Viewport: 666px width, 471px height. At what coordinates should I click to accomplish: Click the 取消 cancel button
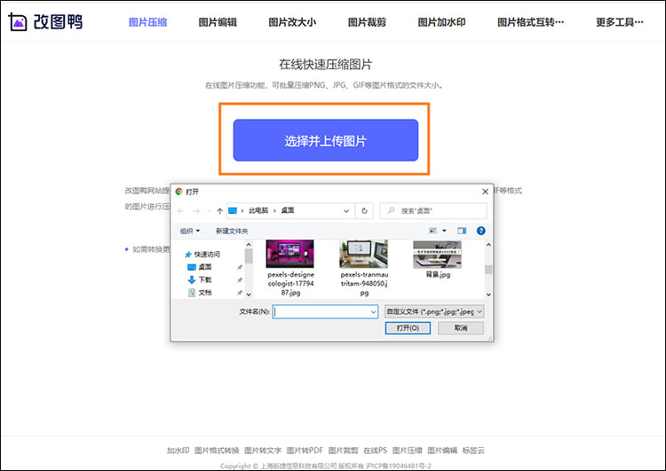click(459, 328)
